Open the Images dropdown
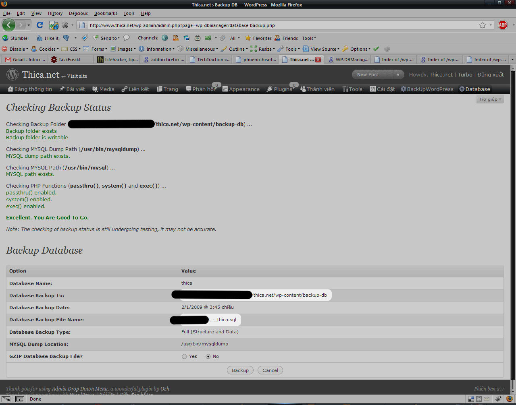 (123, 49)
